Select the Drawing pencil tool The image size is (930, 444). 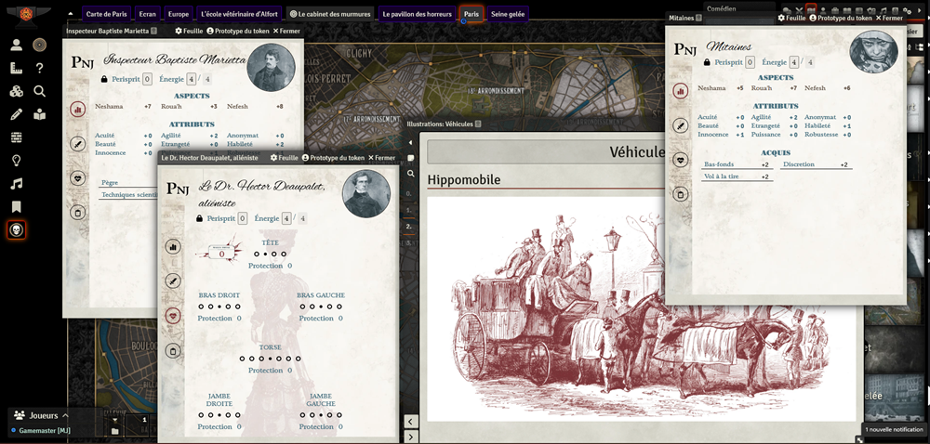coord(17,114)
